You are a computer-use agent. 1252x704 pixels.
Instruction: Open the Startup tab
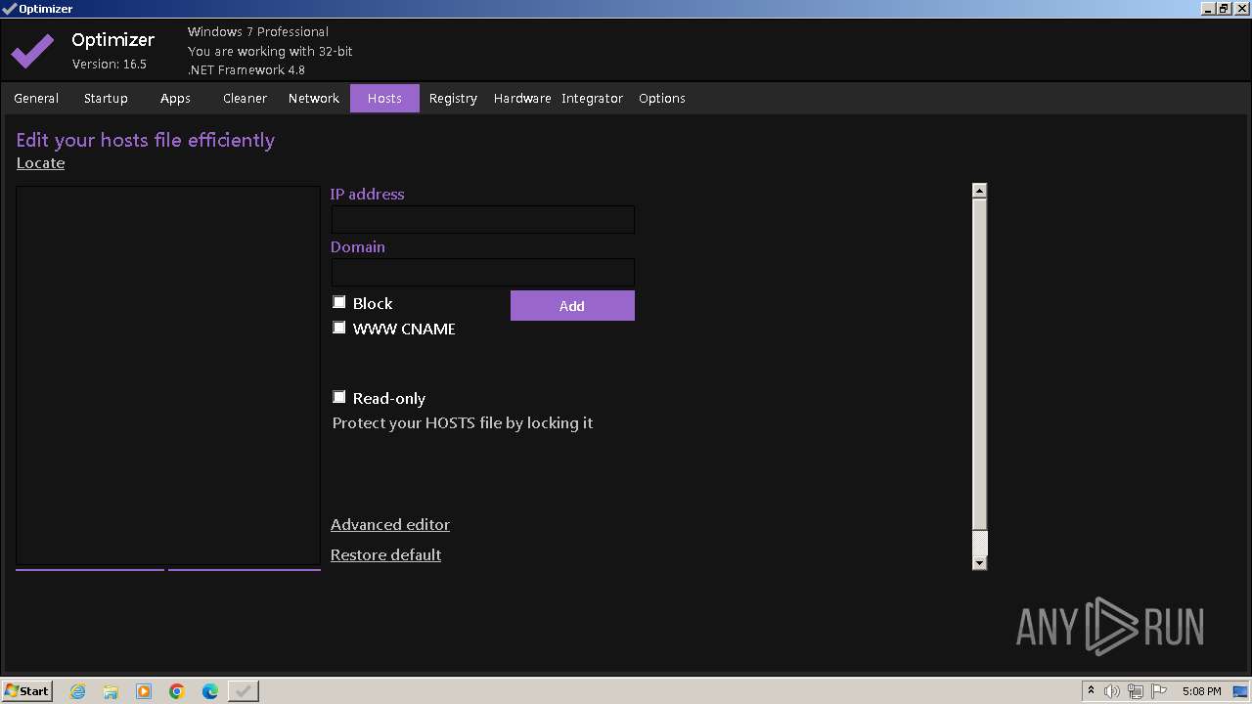(106, 98)
